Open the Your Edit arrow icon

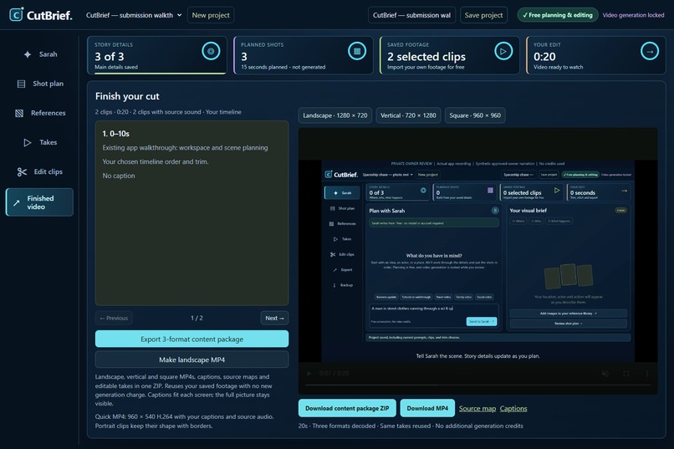pos(650,51)
